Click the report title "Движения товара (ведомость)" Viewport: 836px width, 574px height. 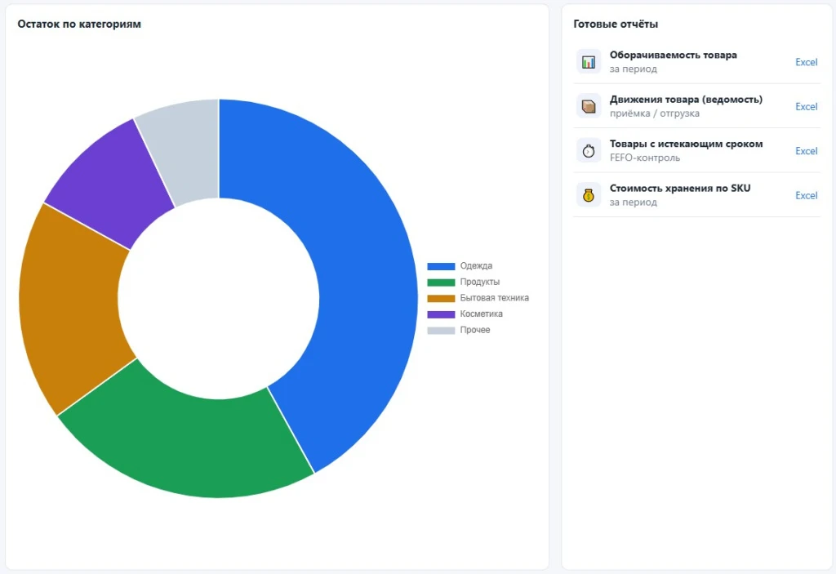point(686,100)
